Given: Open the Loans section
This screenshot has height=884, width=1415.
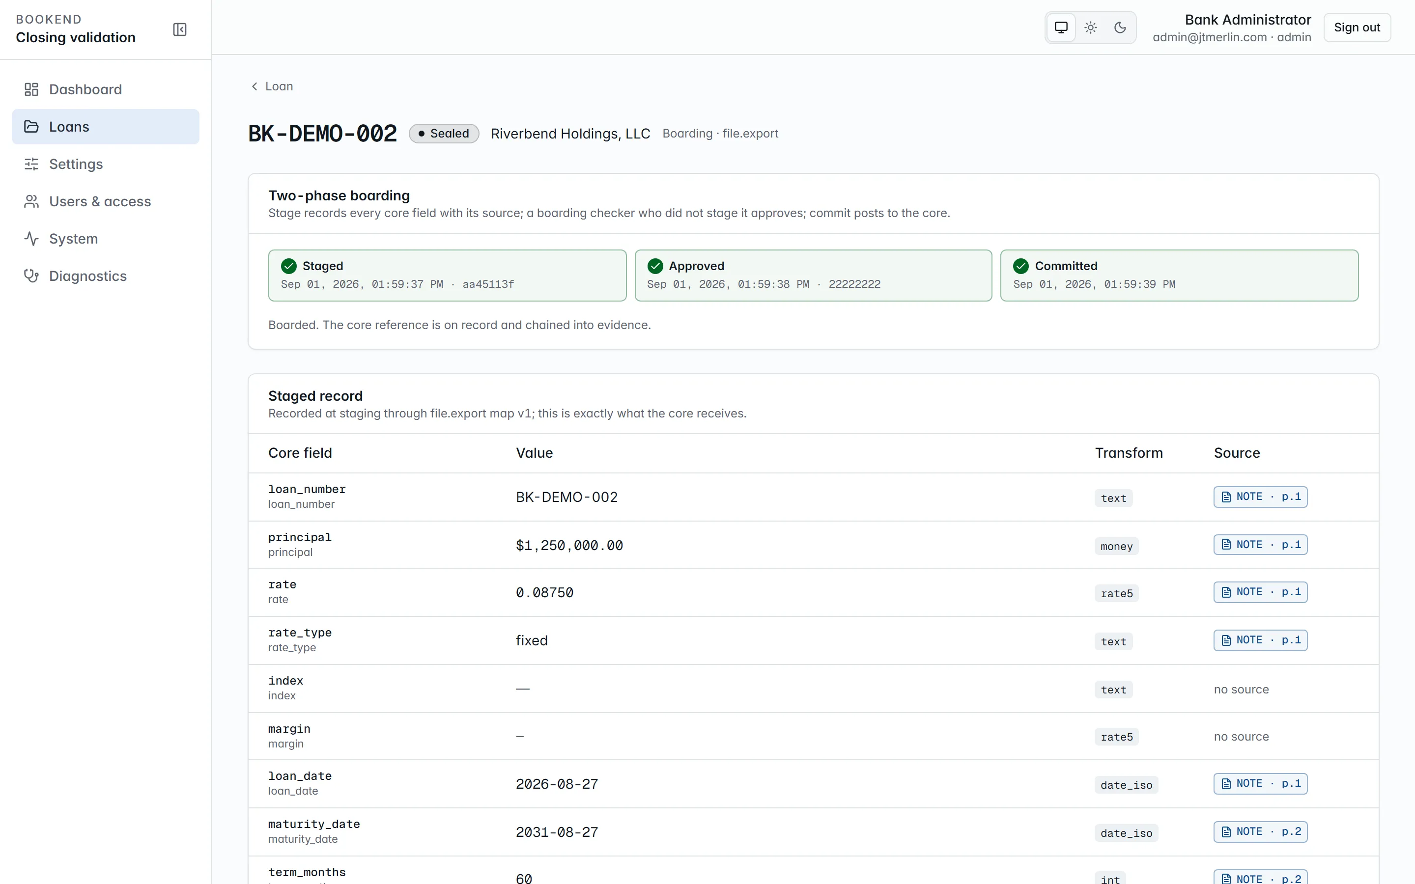Looking at the screenshot, I should click(105, 127).
